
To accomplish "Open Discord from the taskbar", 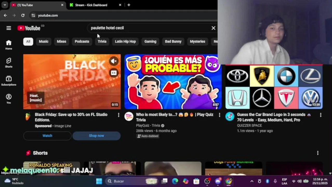I will (218, 181).
